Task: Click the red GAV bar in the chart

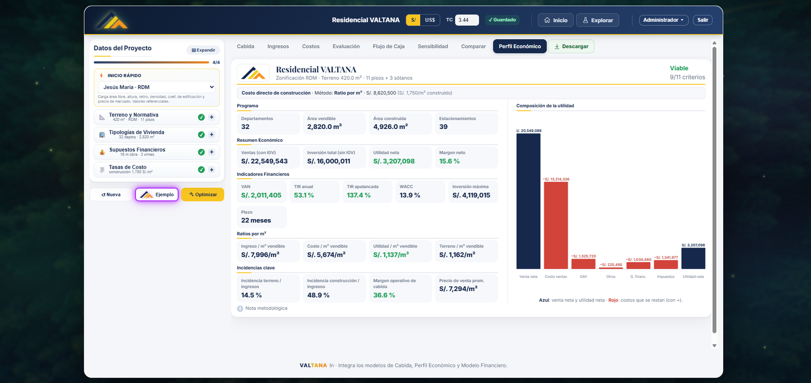Action: [583, 264]
